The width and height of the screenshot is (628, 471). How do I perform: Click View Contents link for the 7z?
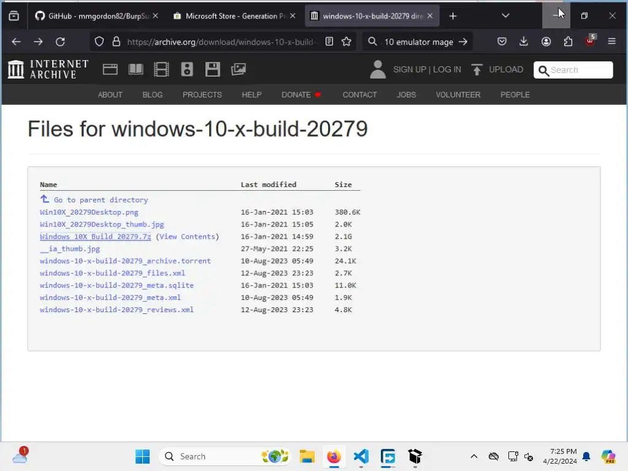tap(188, 237)
